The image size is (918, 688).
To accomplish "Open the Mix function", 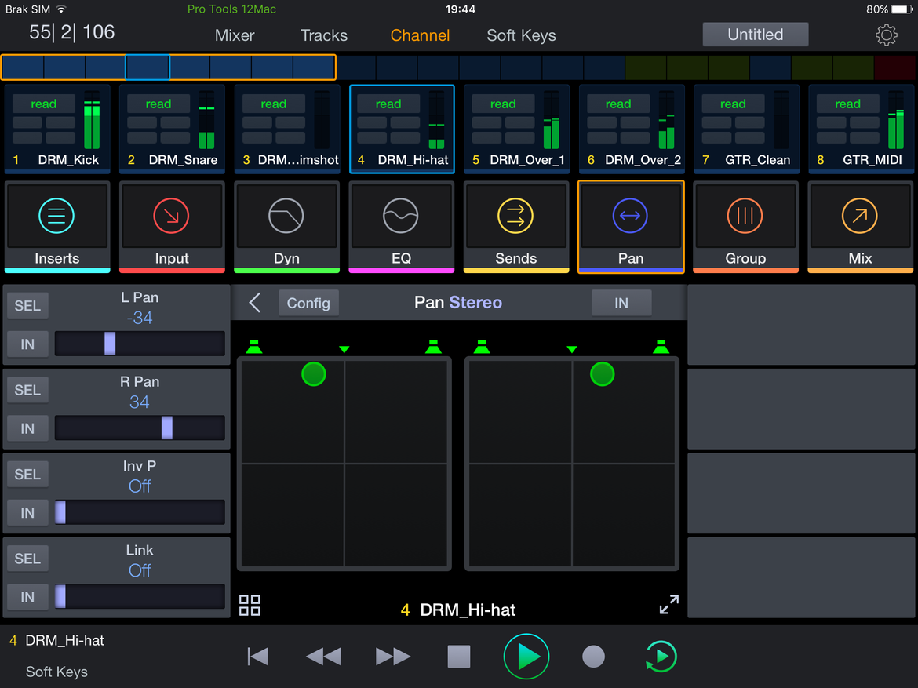I will [860, 227].
